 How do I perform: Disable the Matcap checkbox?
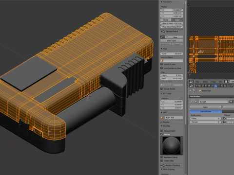coord(161,134)
